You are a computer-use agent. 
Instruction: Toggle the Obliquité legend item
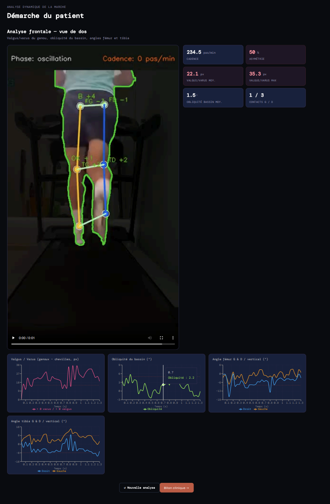(x=153, y=409)
